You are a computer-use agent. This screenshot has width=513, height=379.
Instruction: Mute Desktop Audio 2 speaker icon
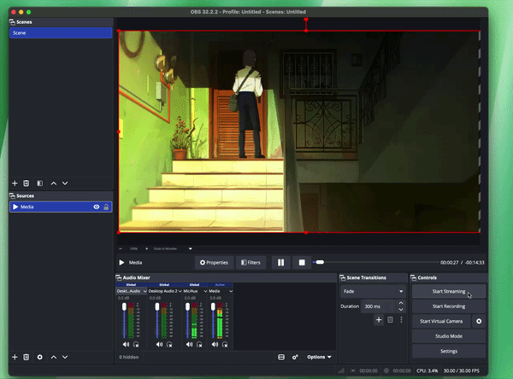point(159,344)
